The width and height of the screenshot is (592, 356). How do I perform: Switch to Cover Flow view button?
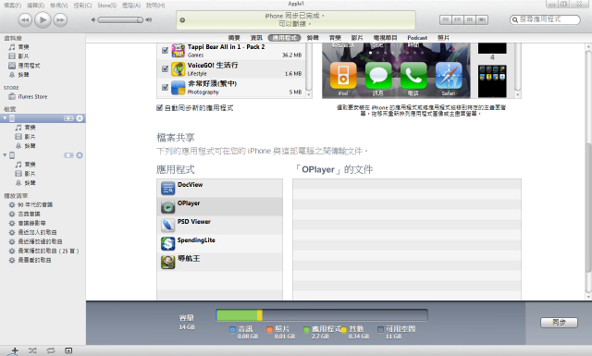tap(482, 19)
